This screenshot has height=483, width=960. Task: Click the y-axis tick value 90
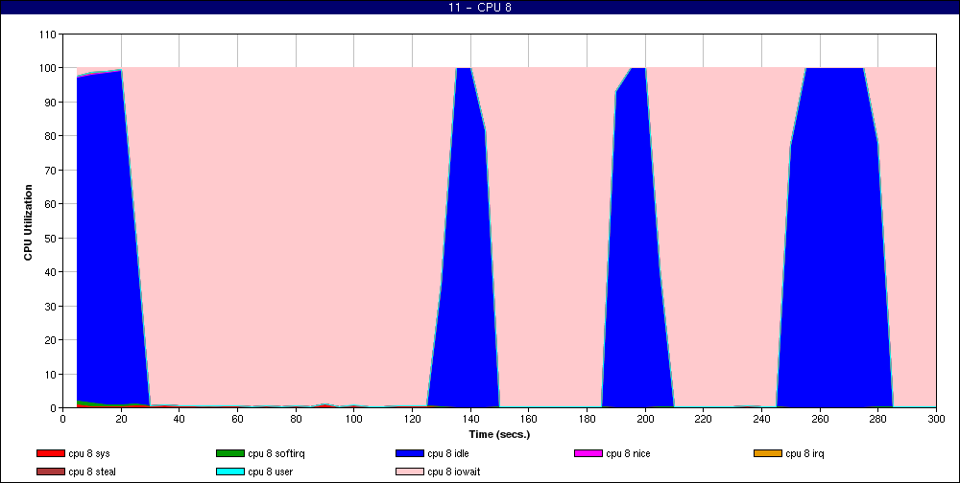52,103
